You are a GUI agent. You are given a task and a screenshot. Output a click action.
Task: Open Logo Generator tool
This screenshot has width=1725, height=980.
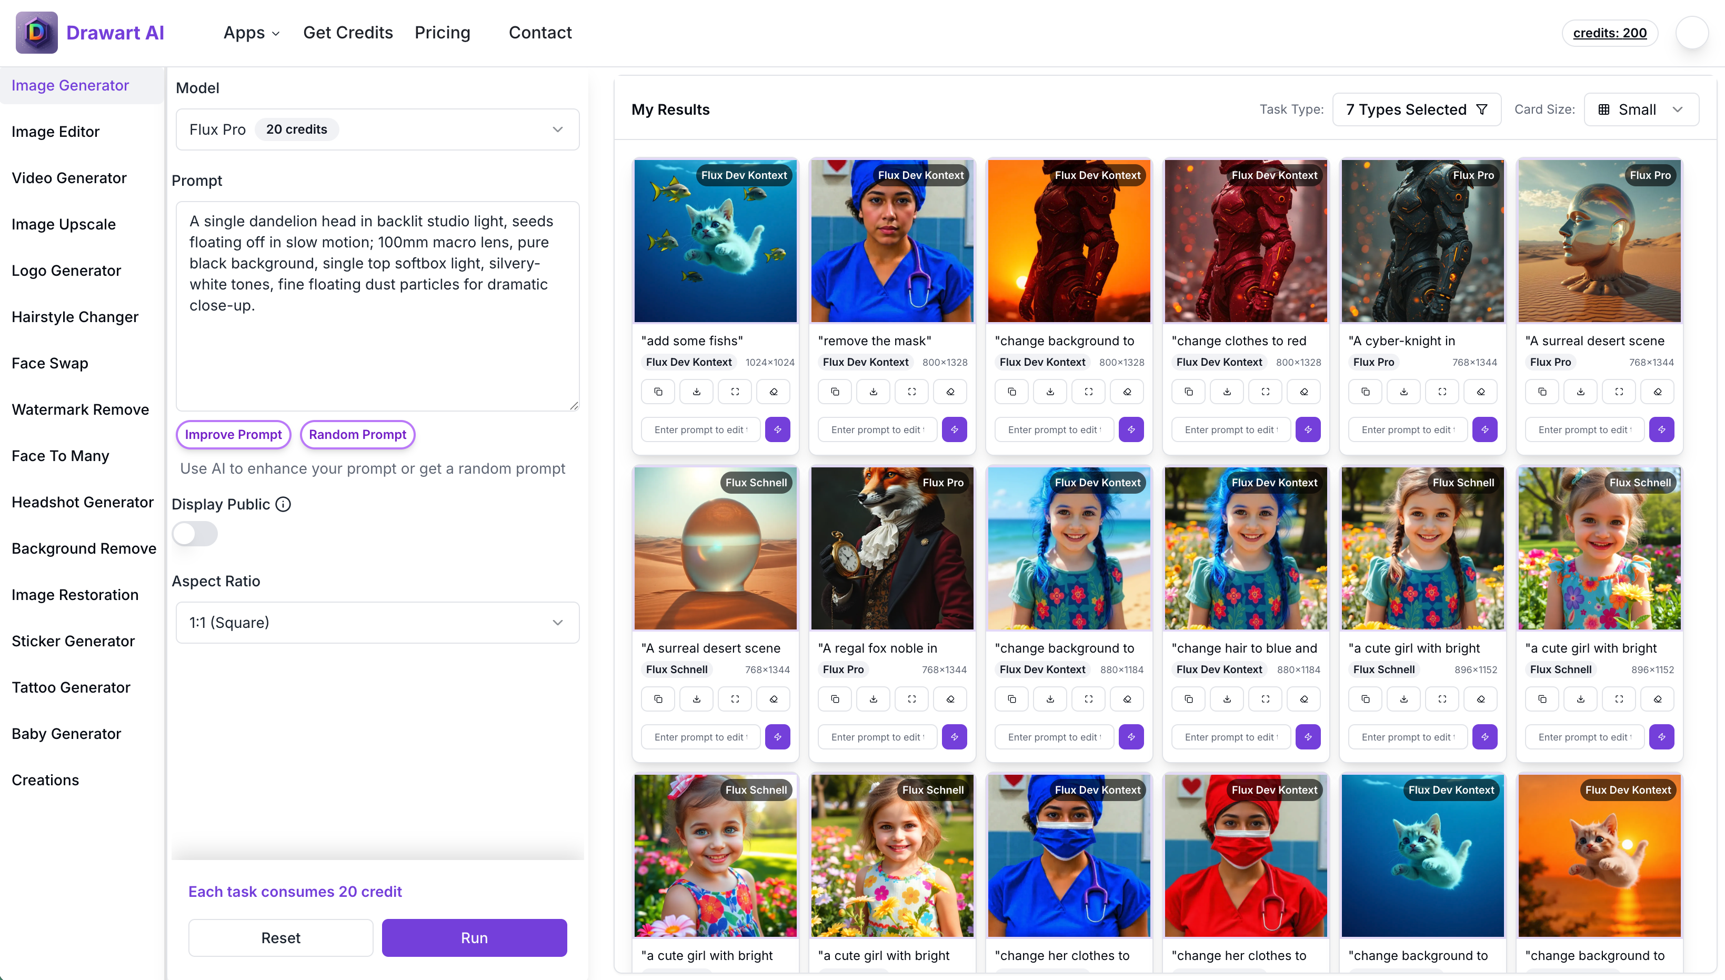(x=67, y=271)
